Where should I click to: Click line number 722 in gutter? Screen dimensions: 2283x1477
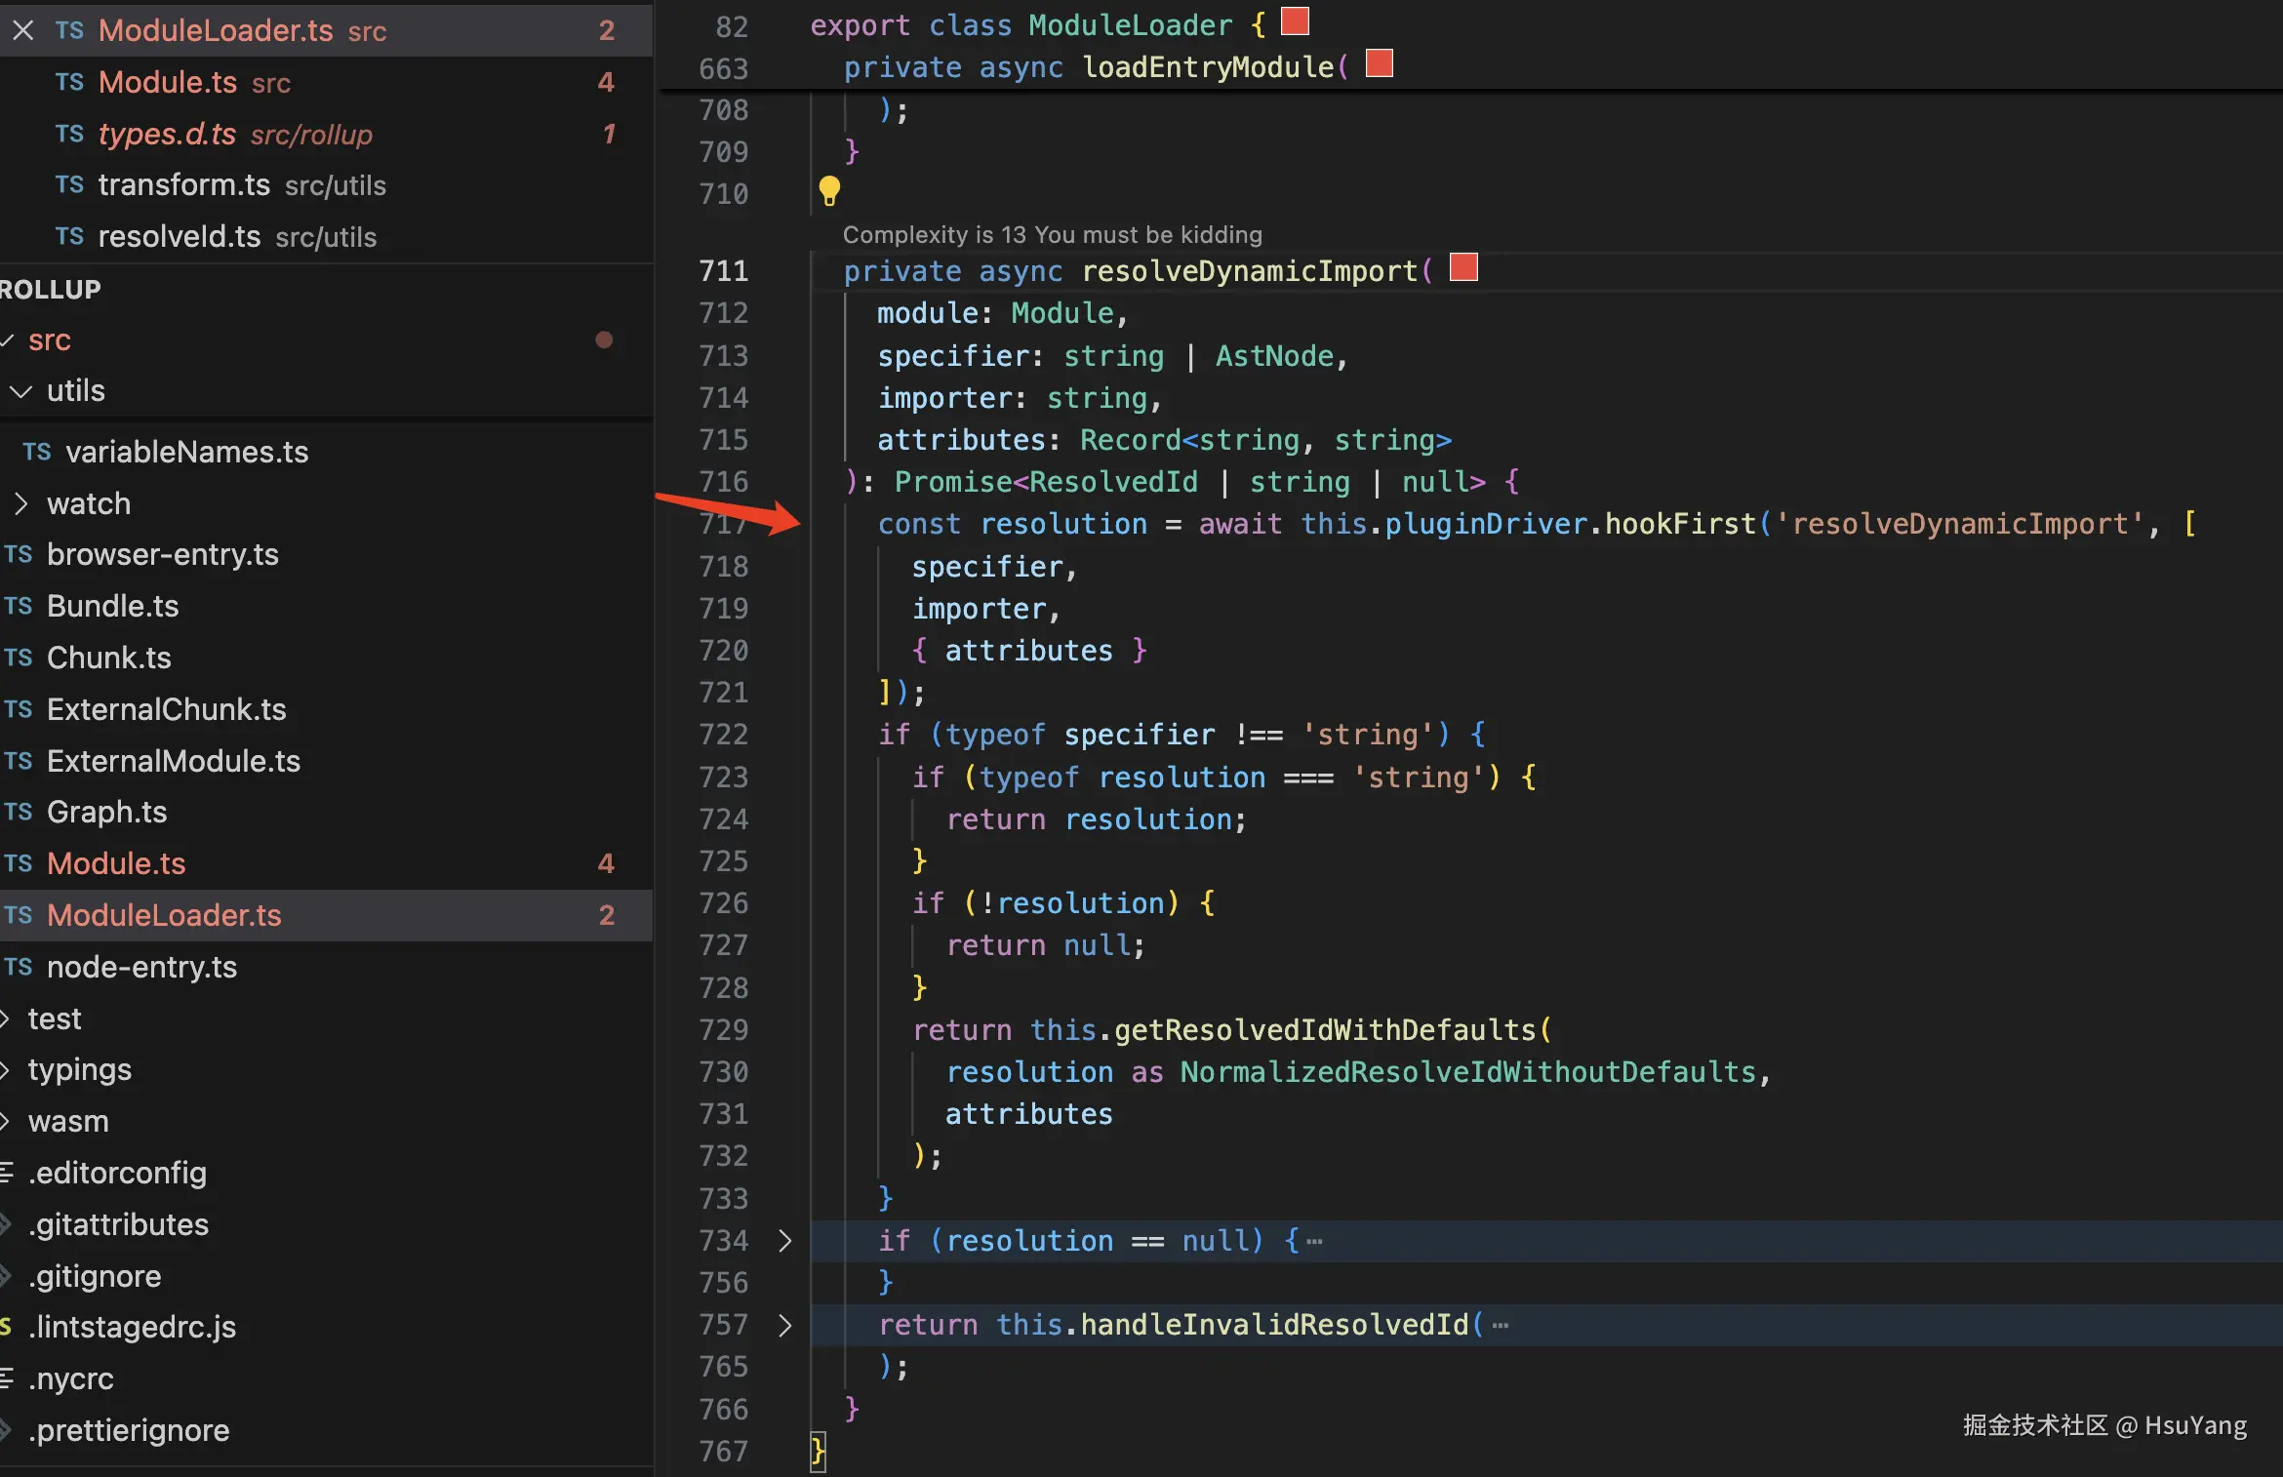723,735
